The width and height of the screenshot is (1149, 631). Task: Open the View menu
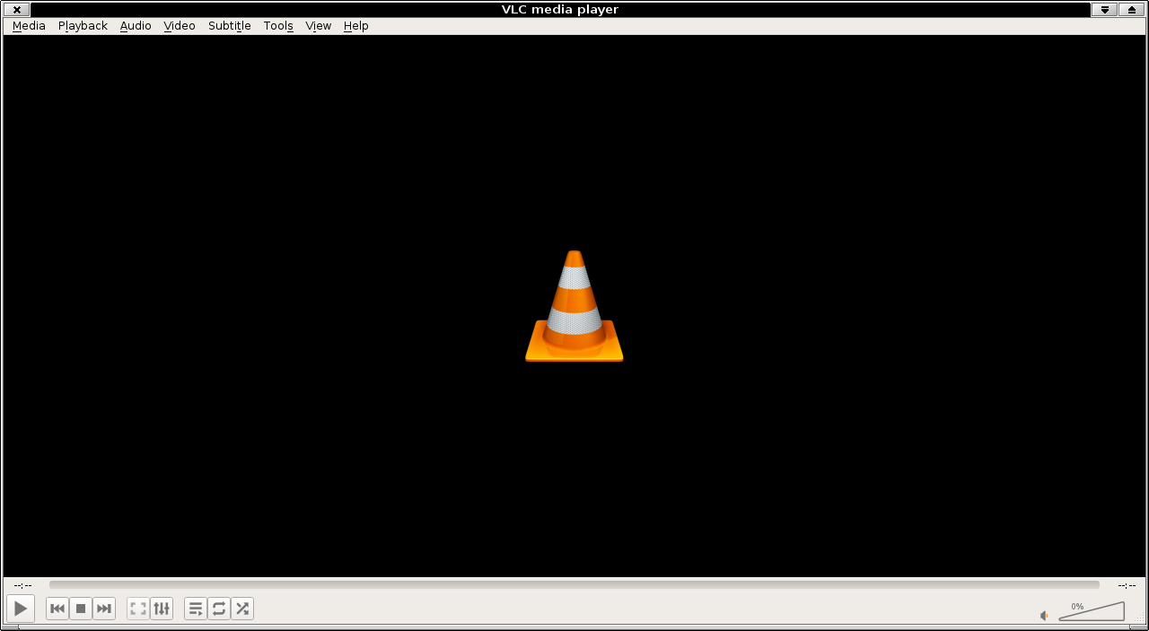(x=319, y=26)
